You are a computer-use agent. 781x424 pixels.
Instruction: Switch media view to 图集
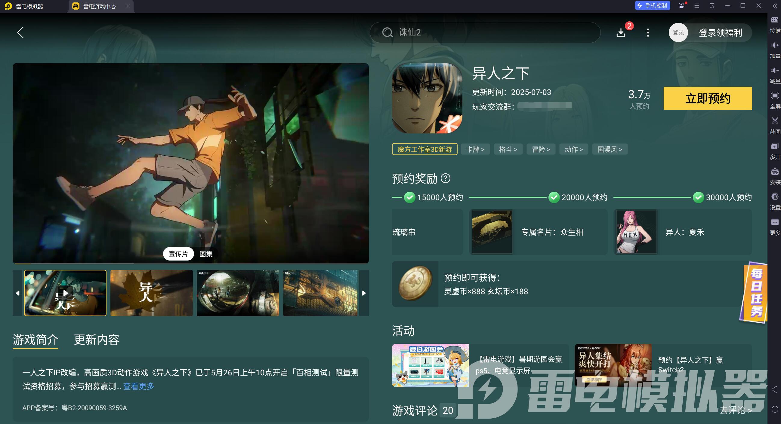click(206, 254)
